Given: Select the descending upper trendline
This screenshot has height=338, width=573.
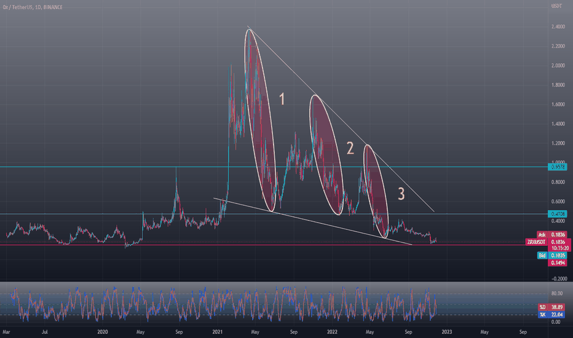Looking at the screenshot, I should pos(341,119).
